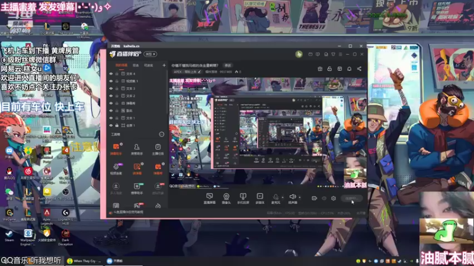Open the microphone-icon tool with purple badge

[116, 169]
